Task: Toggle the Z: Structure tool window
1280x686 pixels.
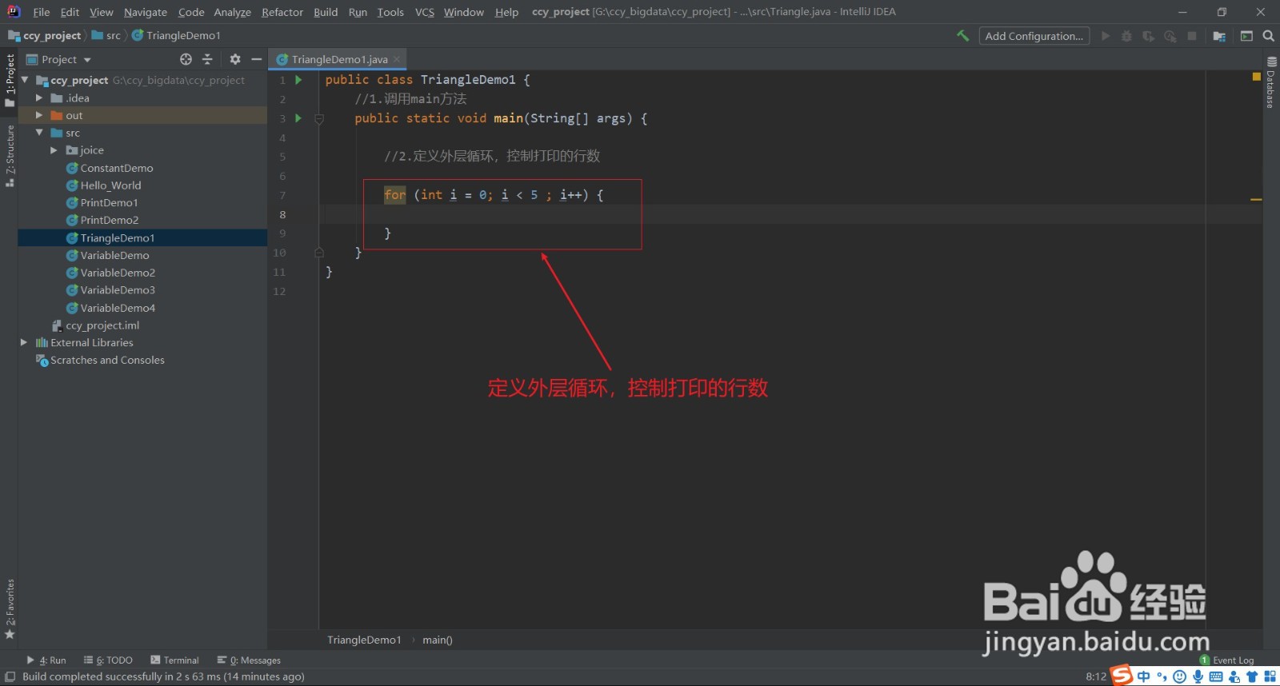Action: pos(10,156)
